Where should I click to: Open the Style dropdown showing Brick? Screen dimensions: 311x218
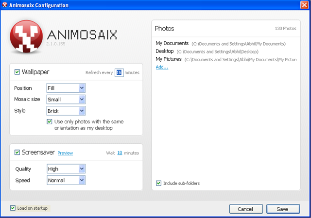coord(66,111)
